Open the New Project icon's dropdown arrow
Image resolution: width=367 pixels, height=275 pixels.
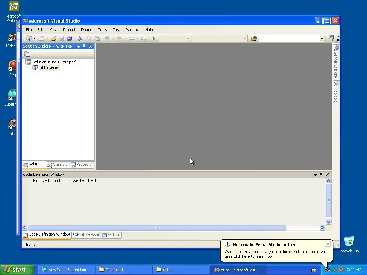tap(35, 38)
